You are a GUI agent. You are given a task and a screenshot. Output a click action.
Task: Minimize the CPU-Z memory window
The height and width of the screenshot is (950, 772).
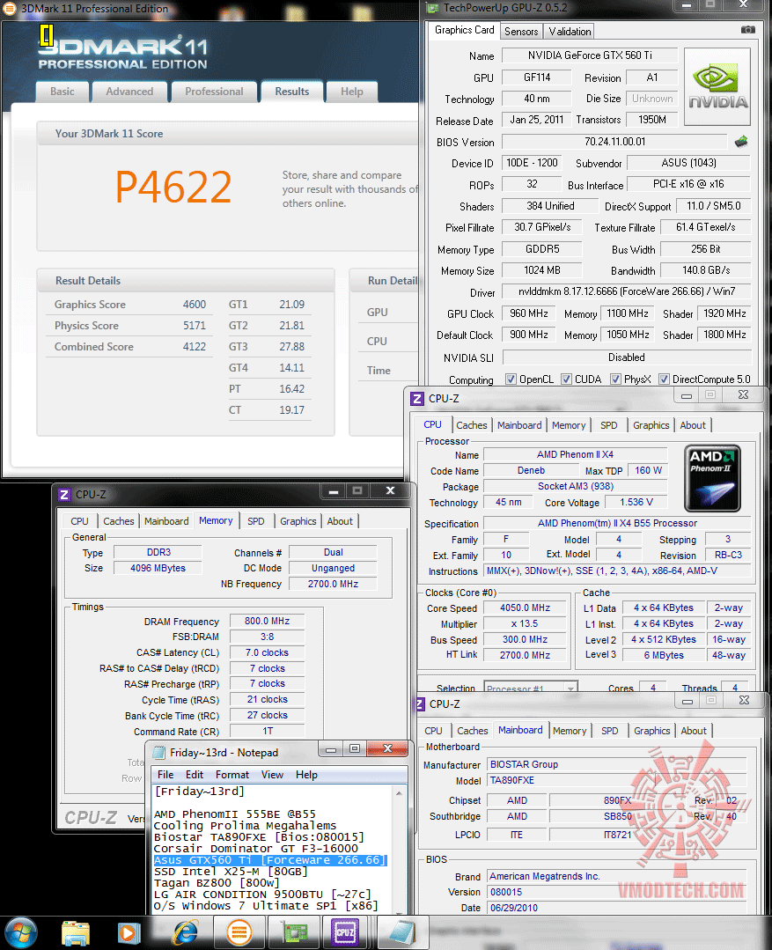click(x=334, y=490)
